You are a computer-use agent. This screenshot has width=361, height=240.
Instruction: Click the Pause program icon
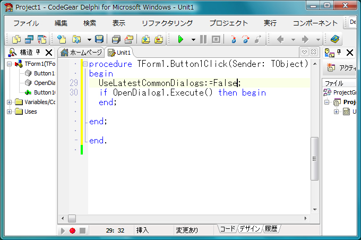click(203, 39)
